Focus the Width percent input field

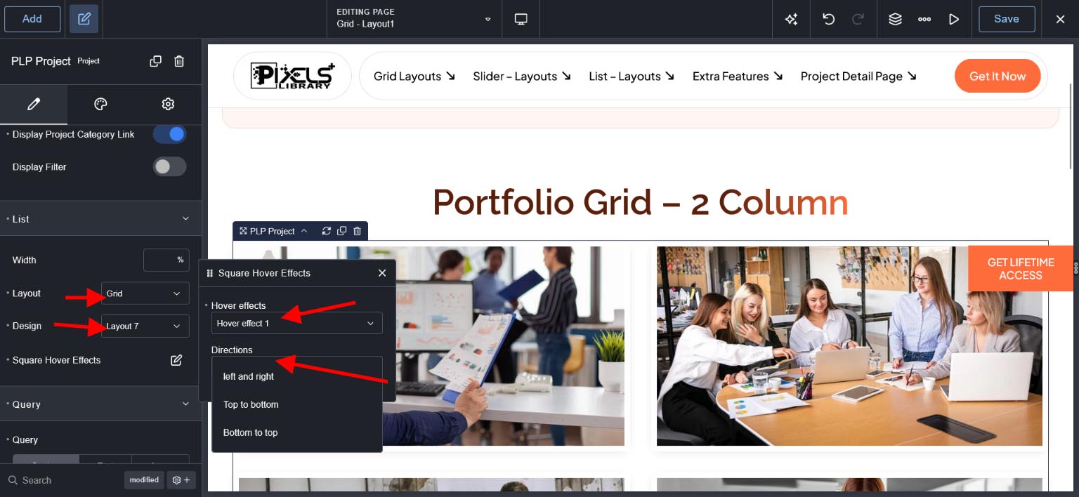coord(166,260)
